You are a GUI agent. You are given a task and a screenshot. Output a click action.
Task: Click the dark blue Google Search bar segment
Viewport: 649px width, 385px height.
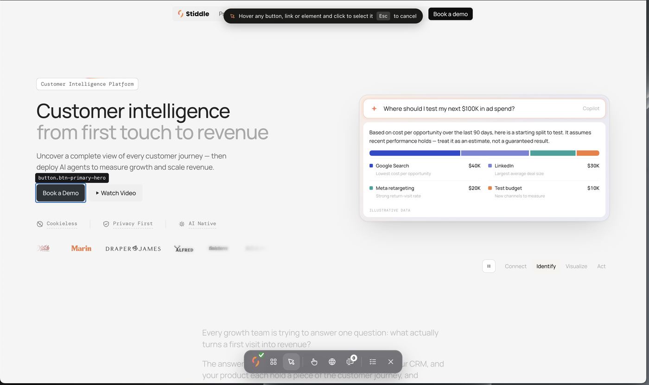[x=414, y=153]
